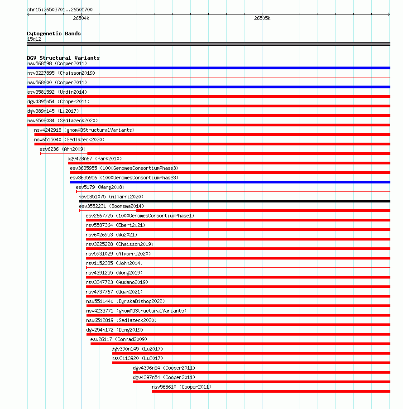
Task: Click the 15q12 band label
Action: coord(34,39)
